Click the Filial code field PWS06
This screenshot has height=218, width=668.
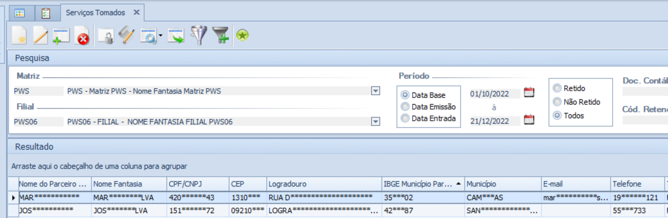tap(38, 122)
